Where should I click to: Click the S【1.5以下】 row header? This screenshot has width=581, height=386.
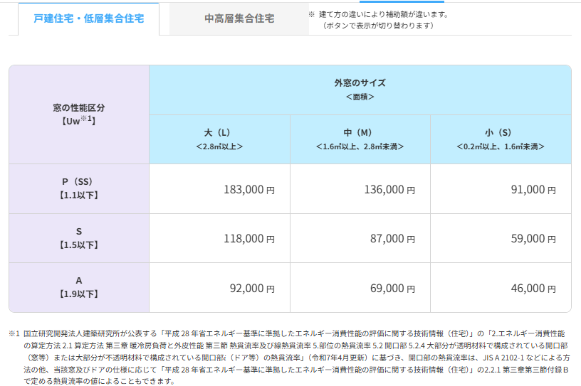coord(79,238)
